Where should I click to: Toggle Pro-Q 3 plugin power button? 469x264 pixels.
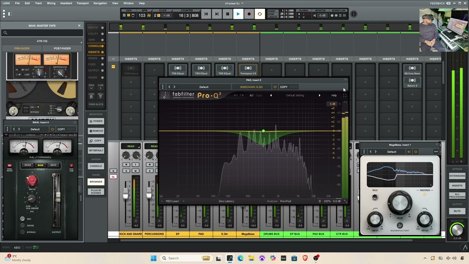(x=275, y=87)
